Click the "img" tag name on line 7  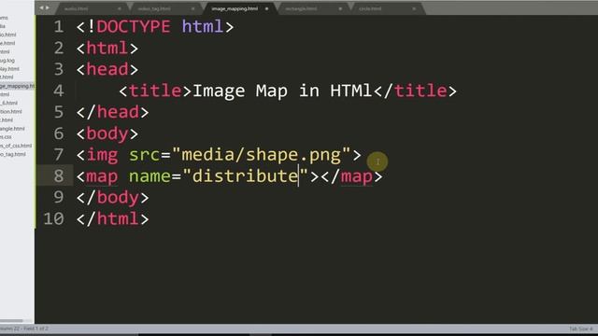coord(102,155)
